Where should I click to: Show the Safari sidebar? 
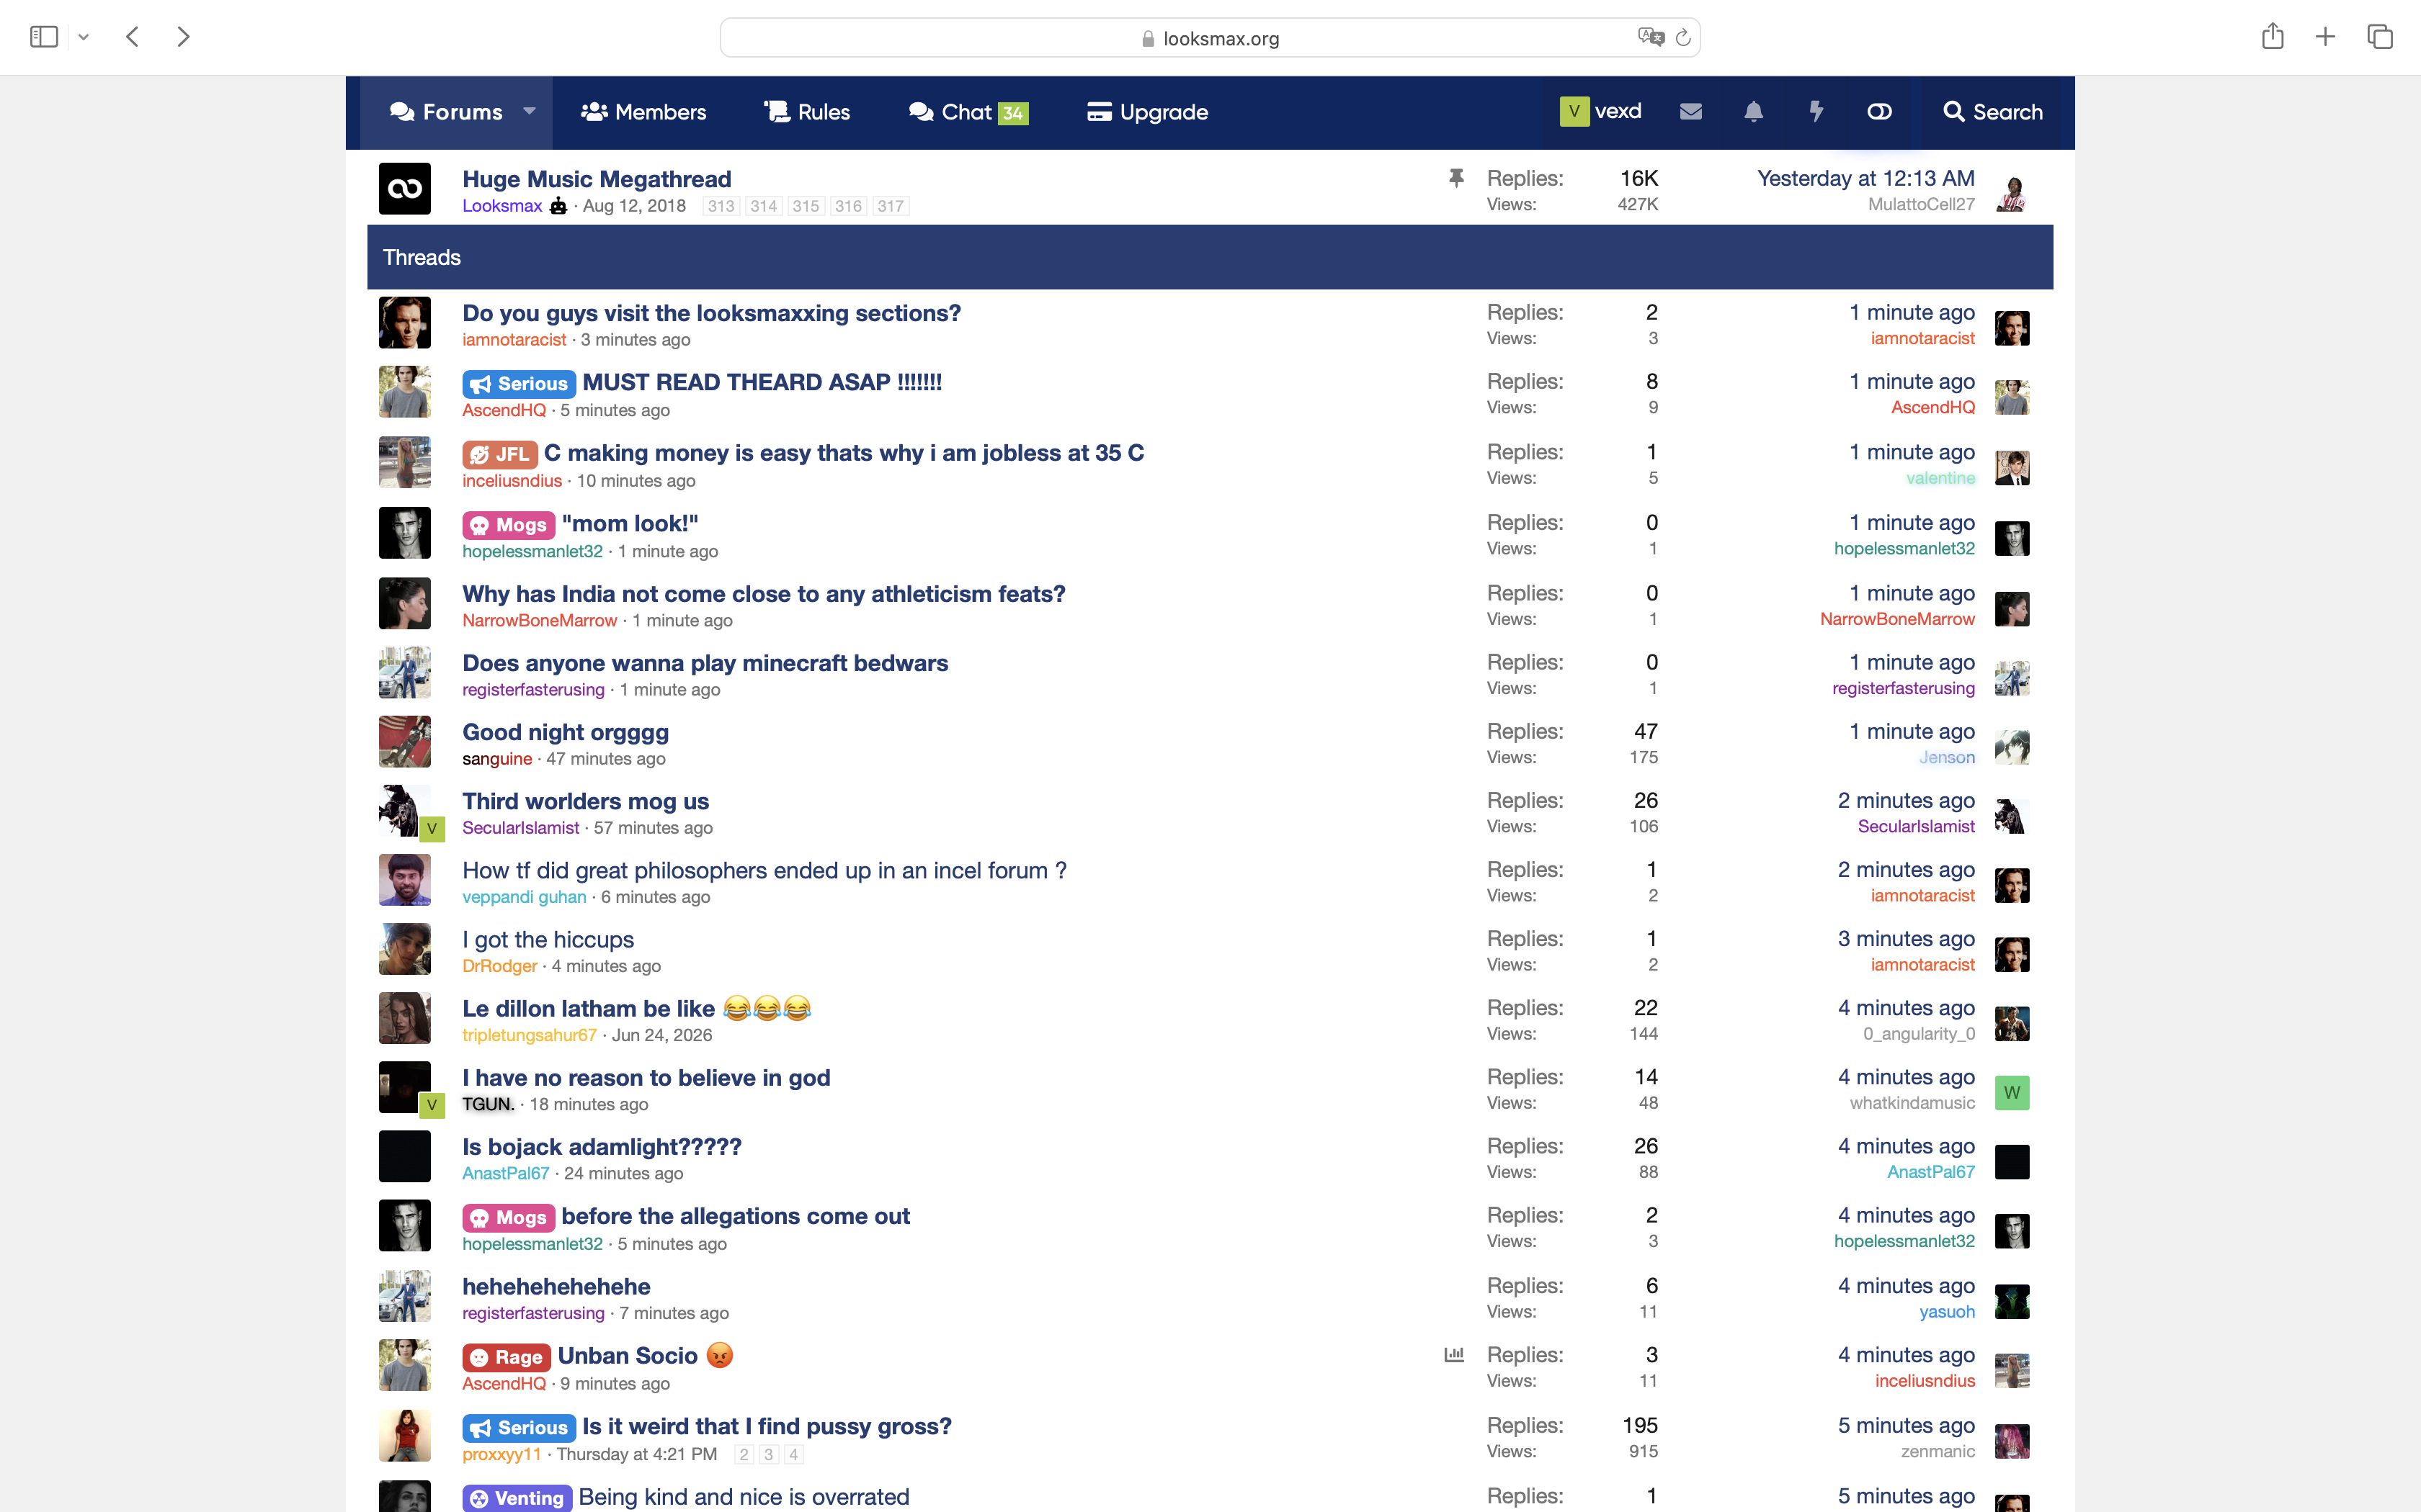click(44, 37)
